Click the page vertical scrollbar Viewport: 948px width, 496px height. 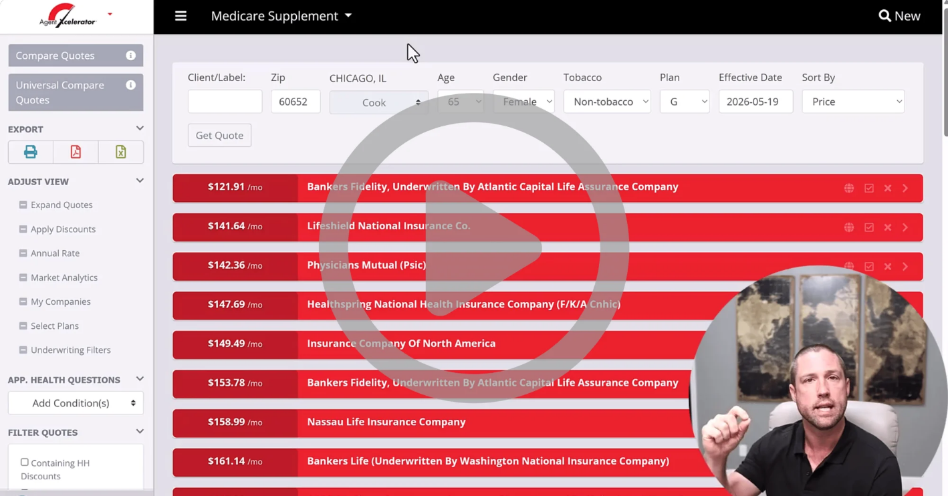click(945, 74)
